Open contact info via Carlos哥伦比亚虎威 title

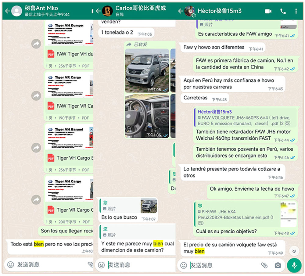click(x=141, y=8)
